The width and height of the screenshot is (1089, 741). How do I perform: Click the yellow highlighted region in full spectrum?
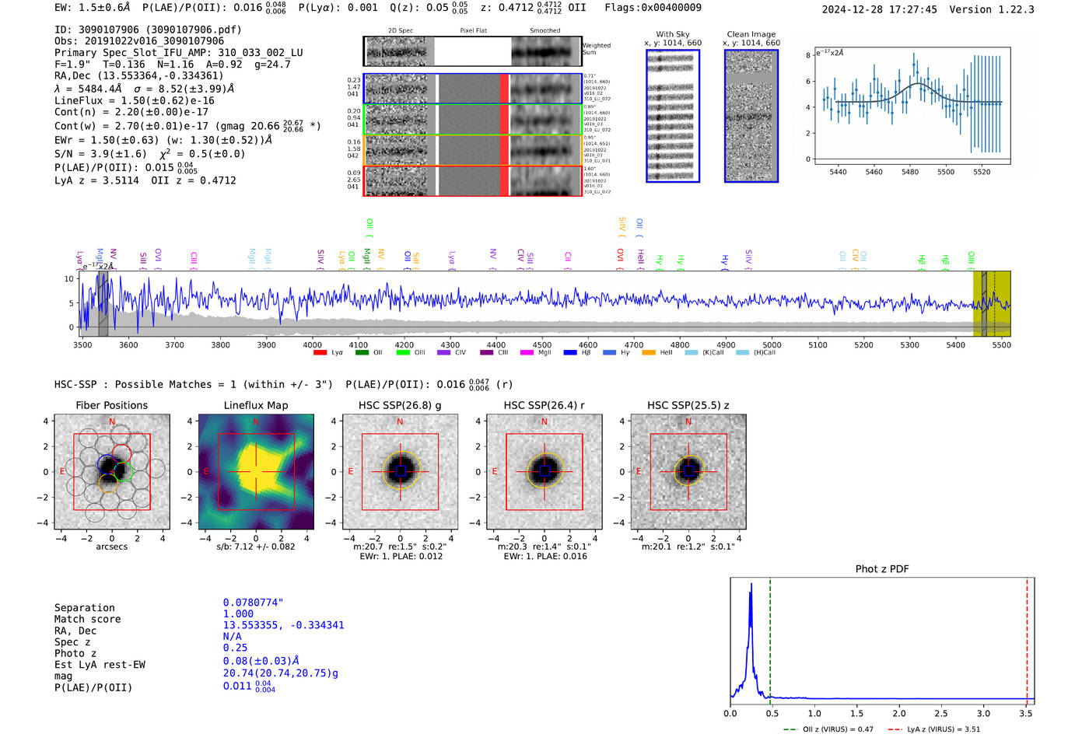point(992,303)
